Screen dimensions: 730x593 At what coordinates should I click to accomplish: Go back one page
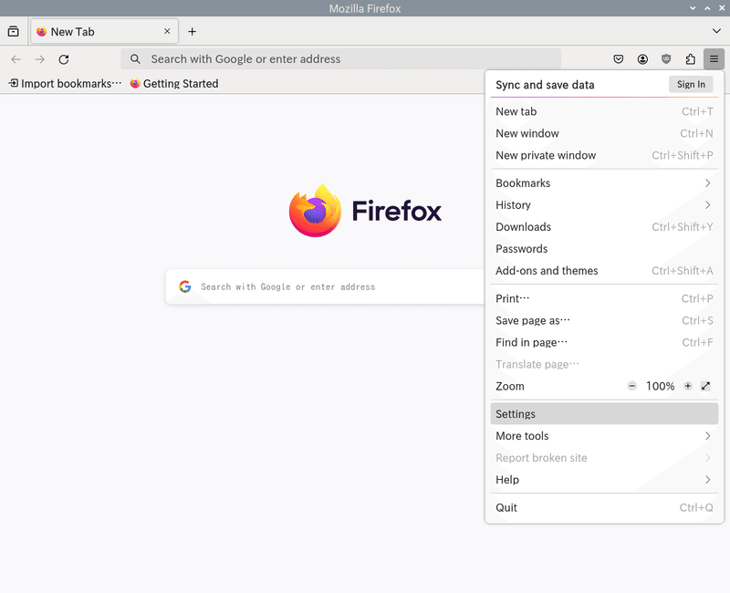[x=16, y=59]
